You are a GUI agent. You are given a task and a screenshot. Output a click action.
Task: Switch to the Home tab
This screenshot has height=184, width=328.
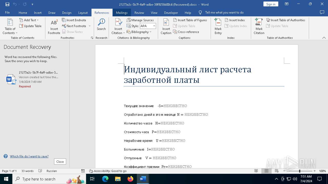click(23, 13)
